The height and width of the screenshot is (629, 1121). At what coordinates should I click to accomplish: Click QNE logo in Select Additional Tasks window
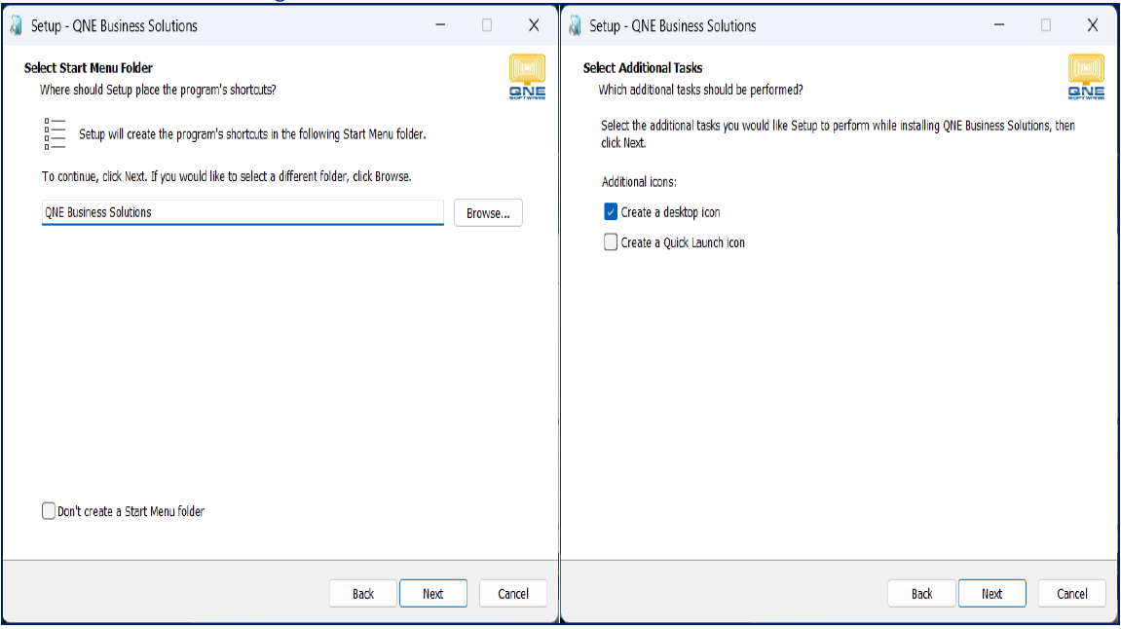[x=1086, y=77]
